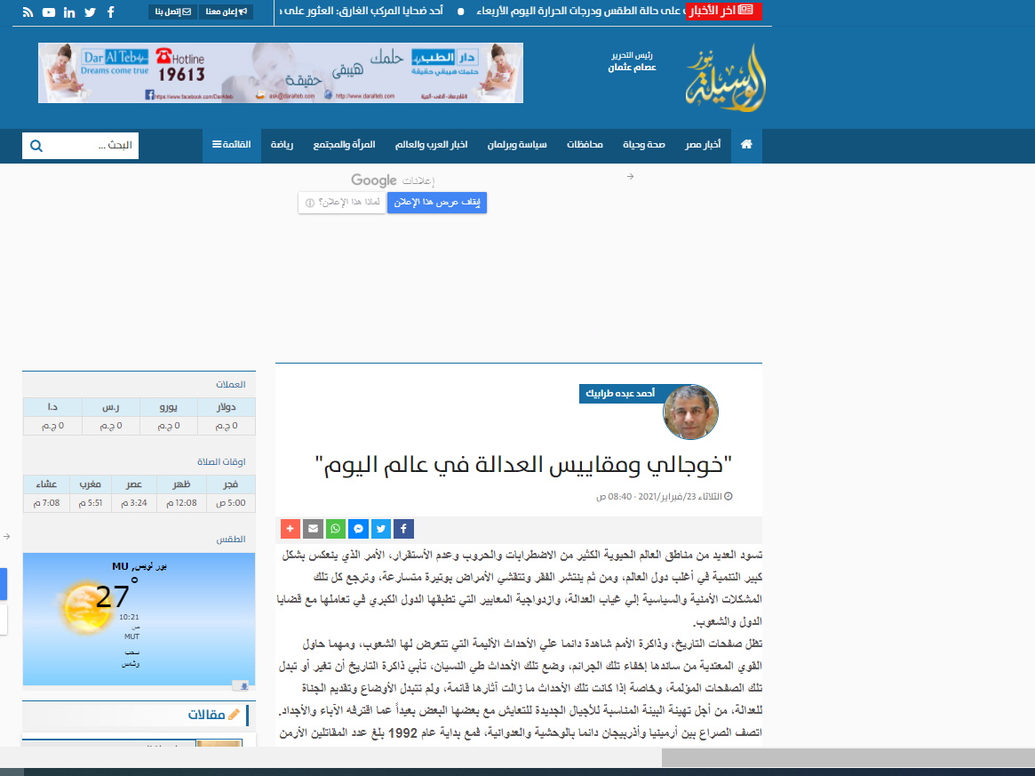Viewport: 1035px width, 776px height.
Task: Share article via WhatsApp icon
Action: click(x=335, y=528)
